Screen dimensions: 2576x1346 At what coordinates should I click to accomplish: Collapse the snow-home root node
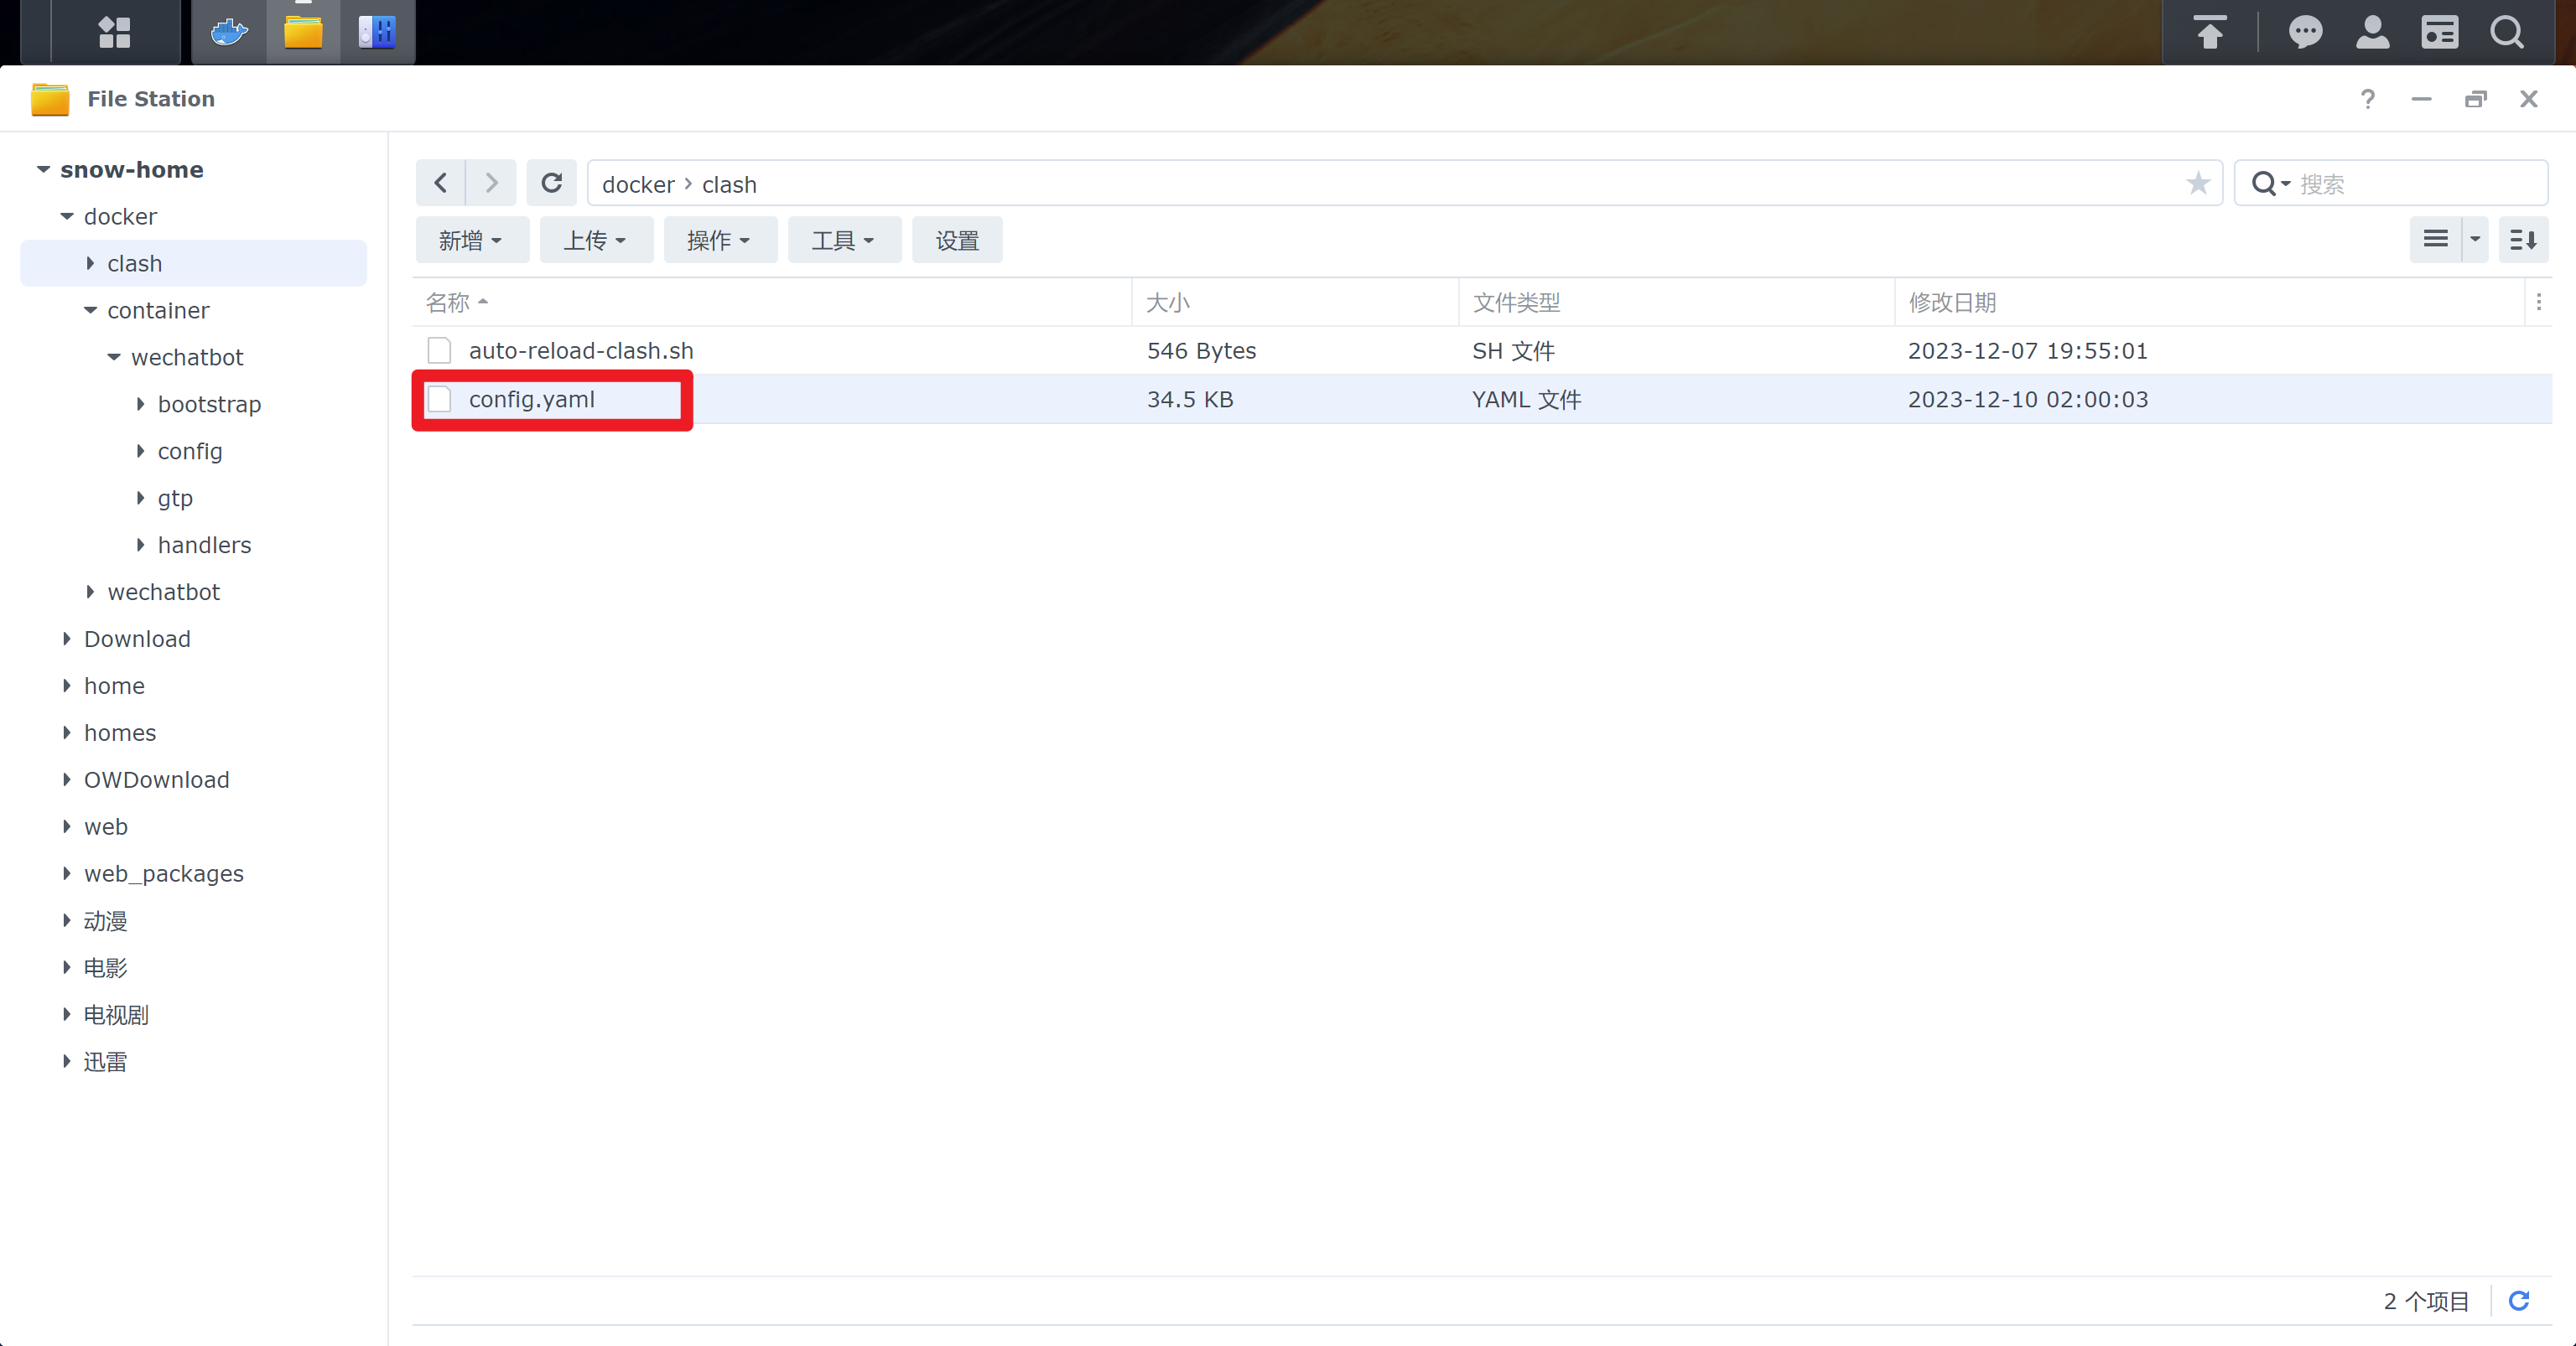coord(43,170)
